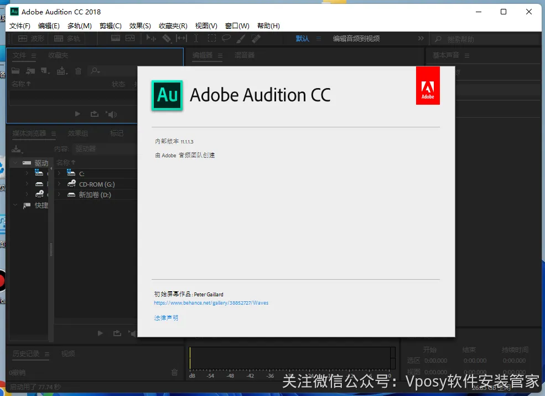This screenshot has width=545, height=396.
Task: Select the Slip tool in the toolbar
Action: 181,38
